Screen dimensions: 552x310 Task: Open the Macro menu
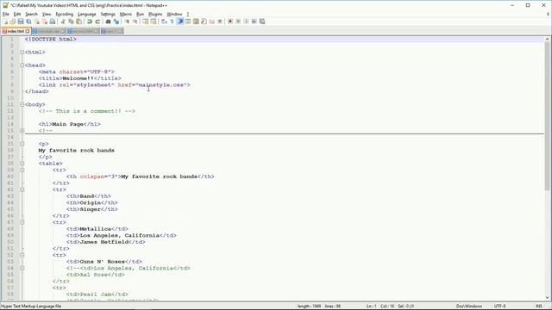point(126,14)
